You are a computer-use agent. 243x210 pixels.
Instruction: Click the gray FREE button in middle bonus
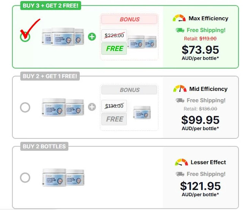click(114, 119)
